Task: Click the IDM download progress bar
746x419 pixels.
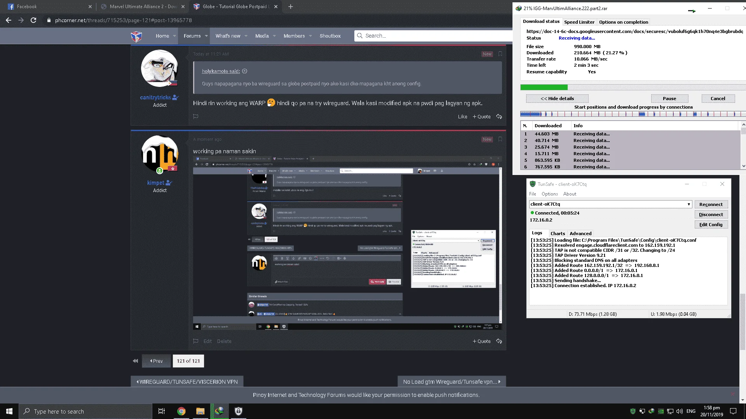Action: tap(633, 87)
